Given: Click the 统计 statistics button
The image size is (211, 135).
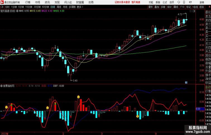Looking at the screenshot, I should [x=169, y=7].
